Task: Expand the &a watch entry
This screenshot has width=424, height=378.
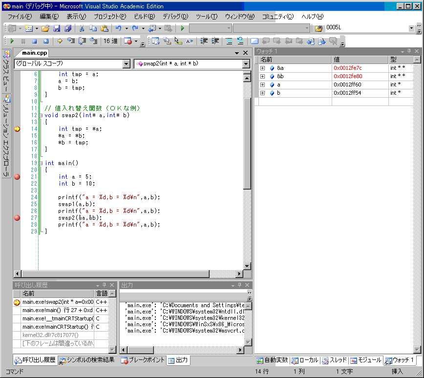Action: click(x=263, y=68)
